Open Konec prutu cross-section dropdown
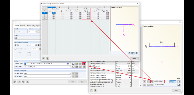Image resolution: width=194 pixels, height=95 pixels. (70, 67)
